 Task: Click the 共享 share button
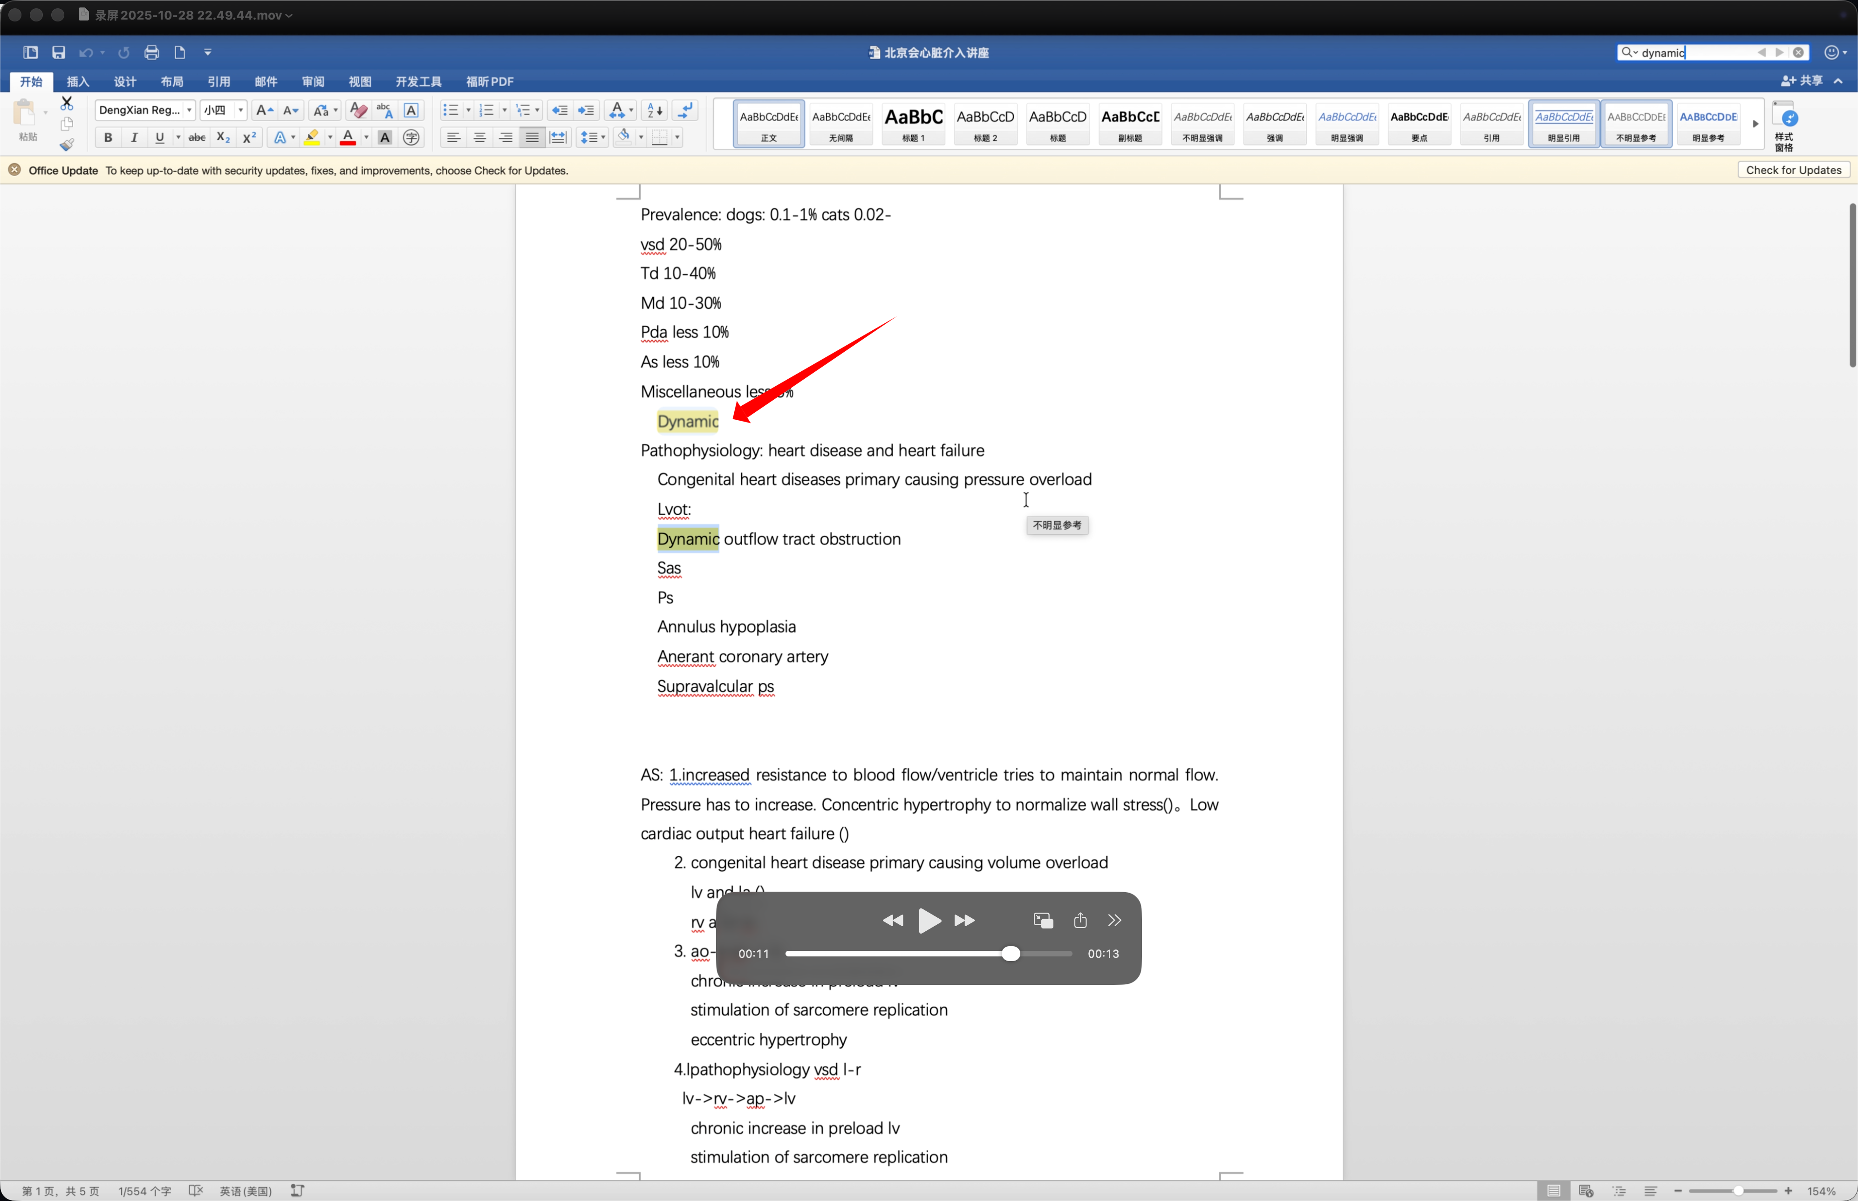click(1802, 80)
